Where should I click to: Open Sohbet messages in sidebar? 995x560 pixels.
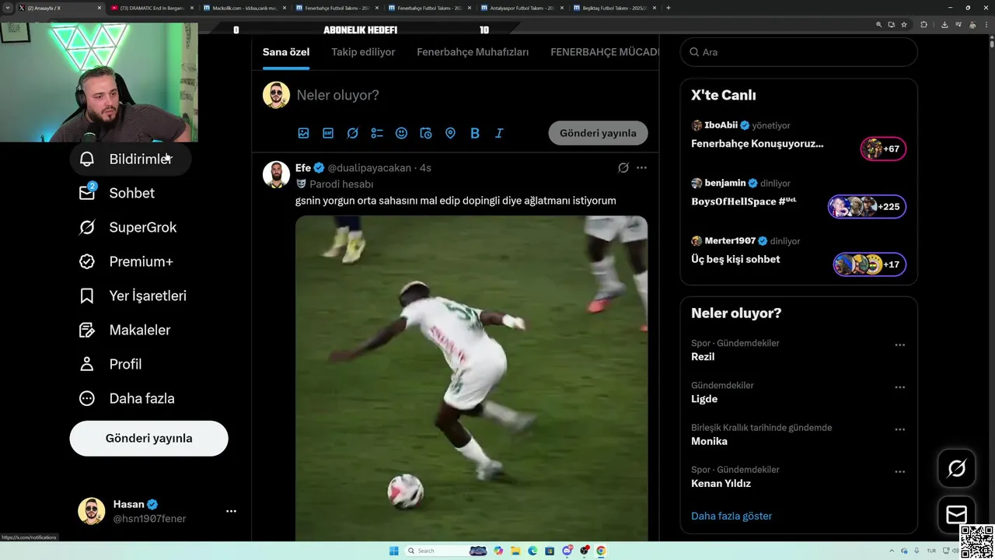tap(118, 193)
